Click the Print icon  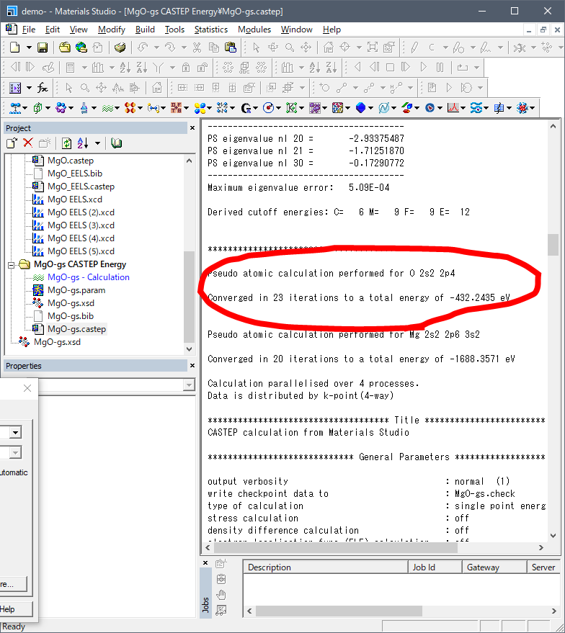click(x=120, y=48)
